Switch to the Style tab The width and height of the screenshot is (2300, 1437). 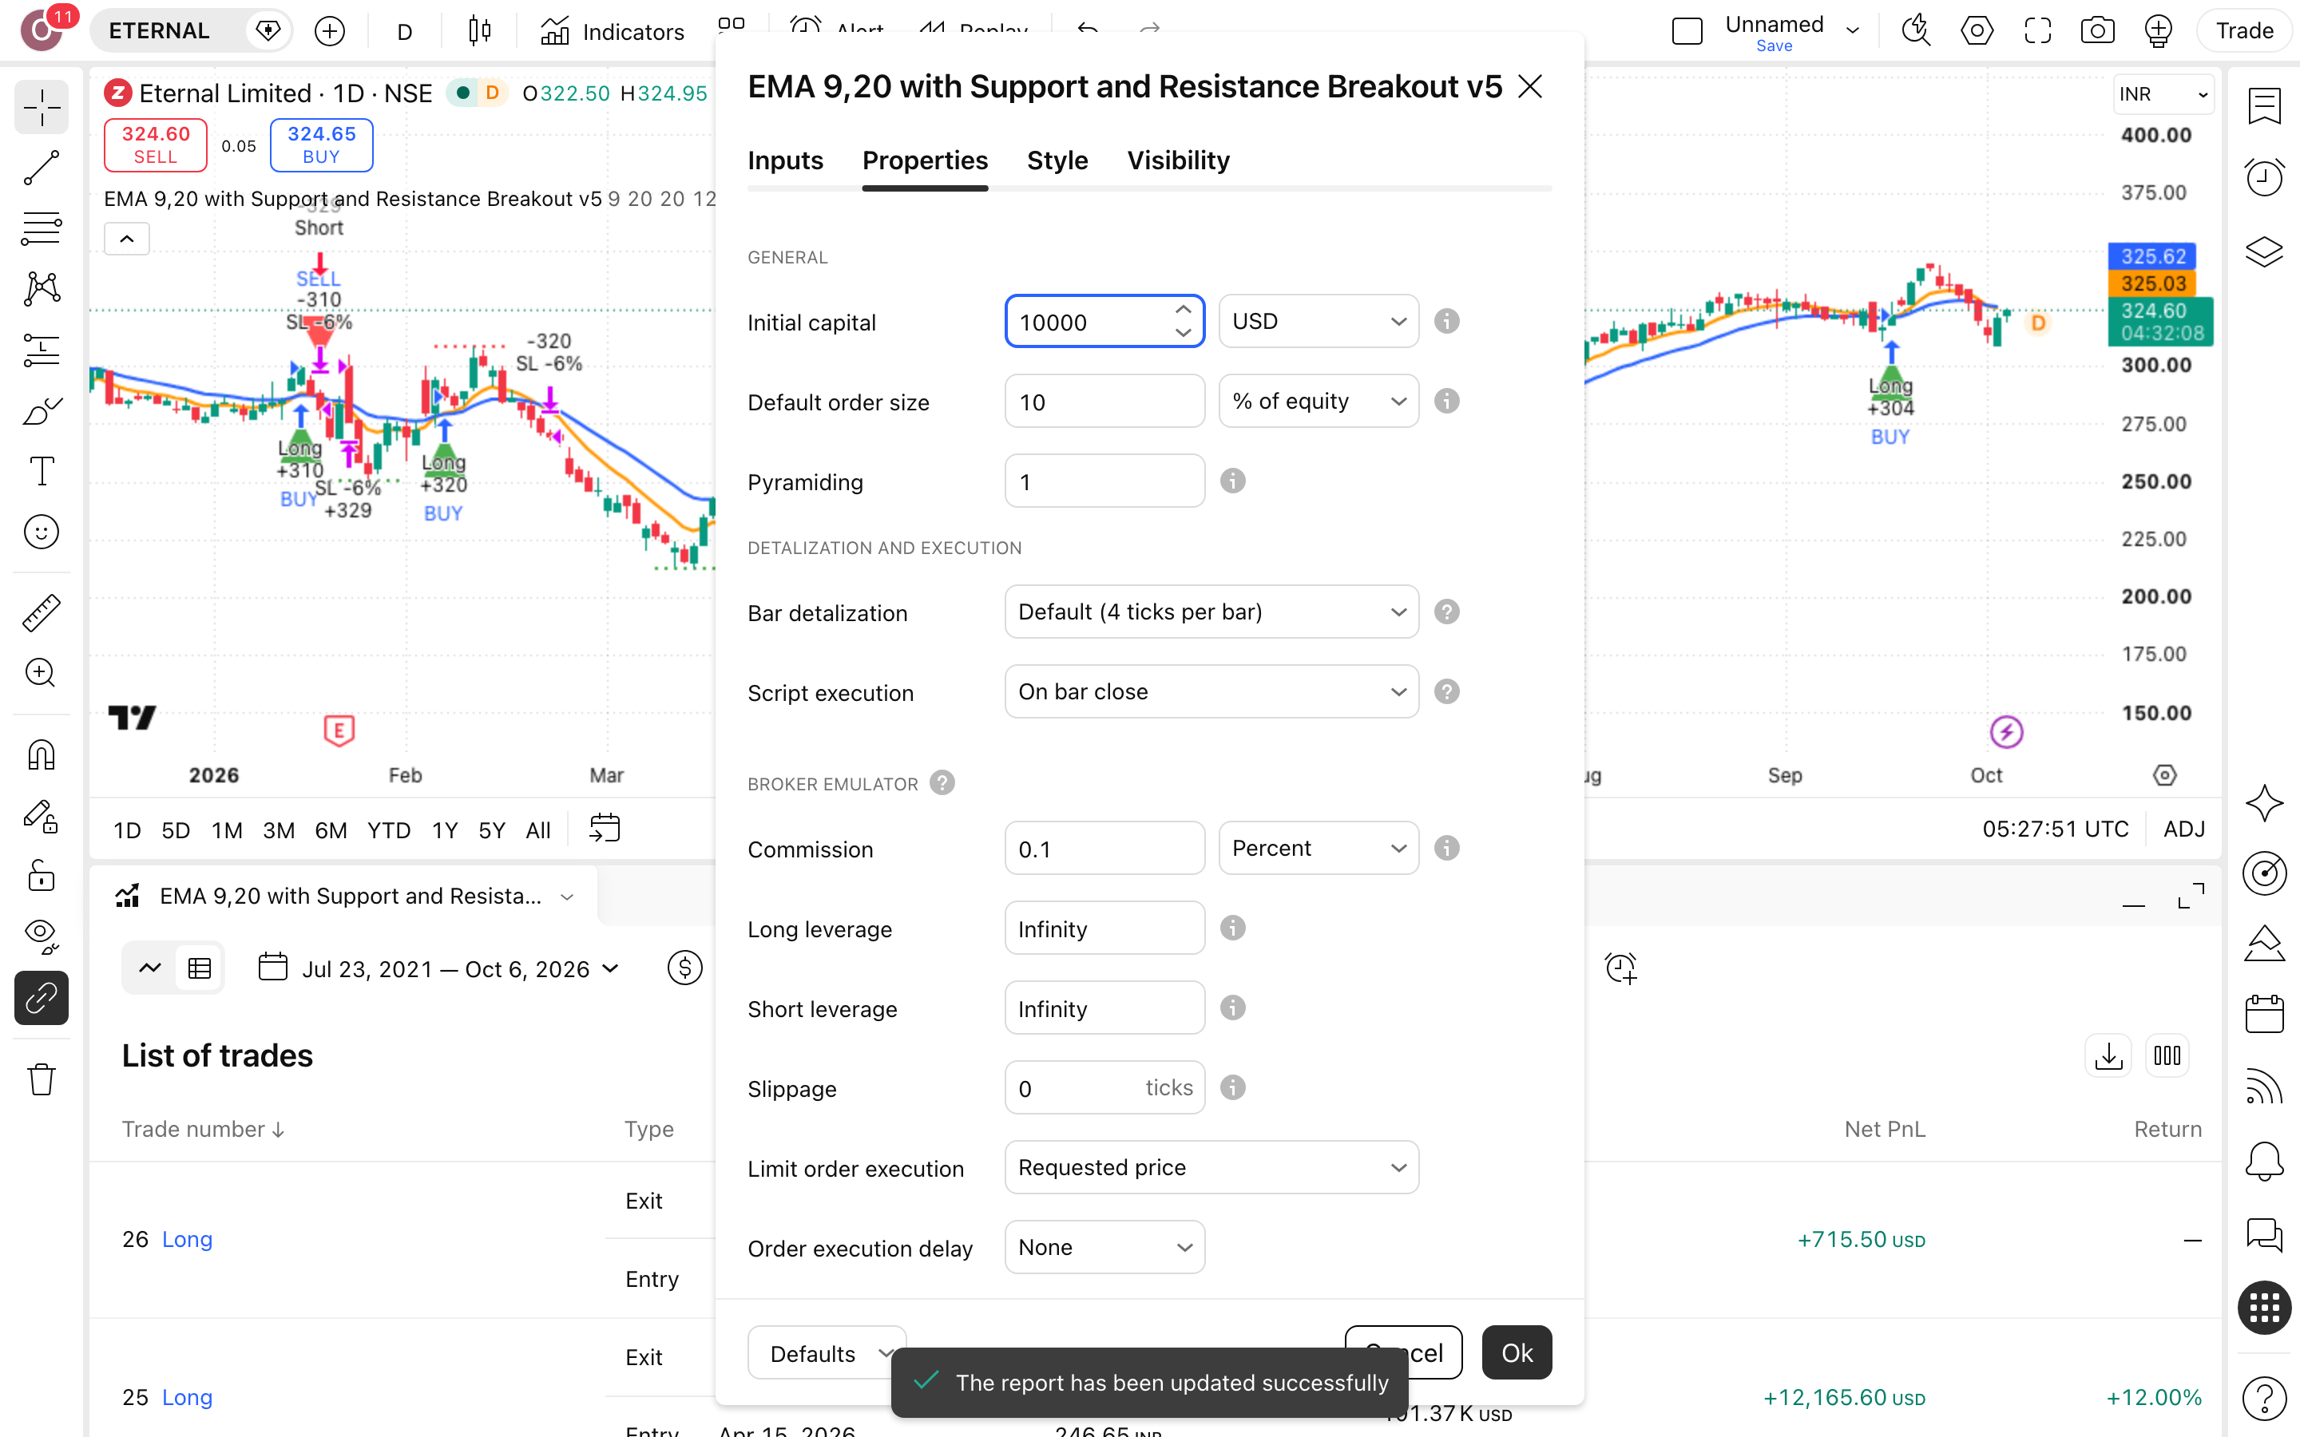point(1057,160)
